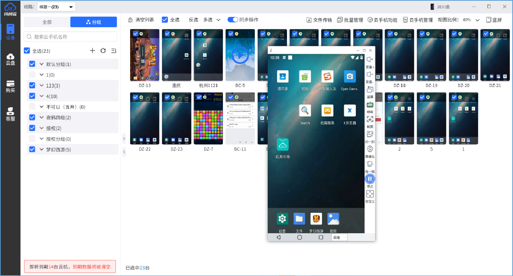Open the DZ-13 cloud phone thumbnail
Image resolution: width=513 pixels, height=276 pixels.
click(x=144, y=55)
